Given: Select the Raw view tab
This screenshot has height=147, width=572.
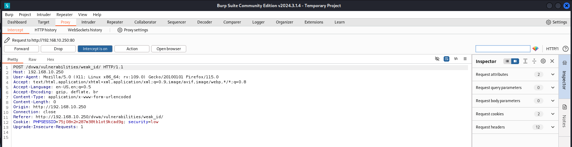Looking at the screenshot, I should click(33, 59).
